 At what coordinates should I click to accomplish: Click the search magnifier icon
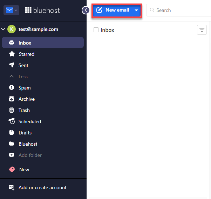point(152,10)
